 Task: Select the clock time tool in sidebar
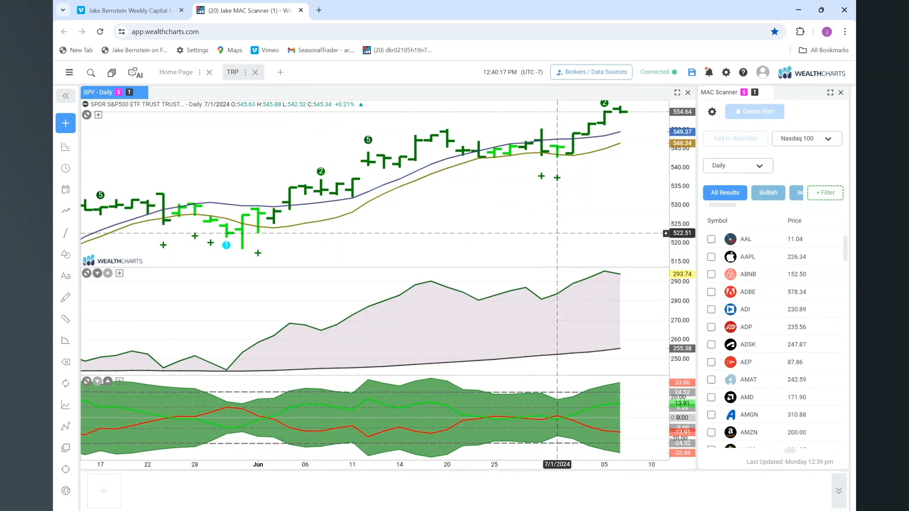tap(66, 168)
